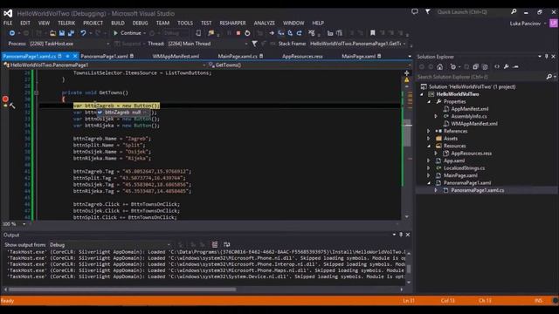Image resolution: width=559 pixels, height=314 pixels.
Task: Select App.xaml in Solution Explorer
Action: click(x=454, y=160)
